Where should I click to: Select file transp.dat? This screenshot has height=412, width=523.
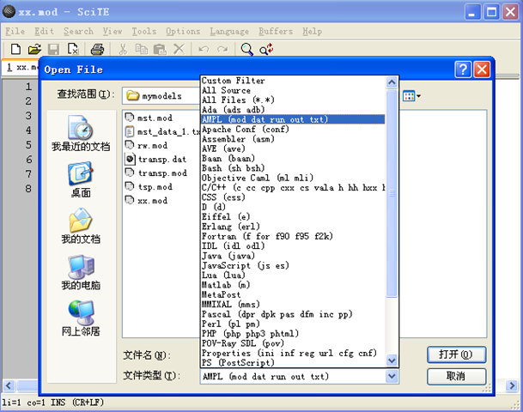pyautogui.click(x=155, y=160)
